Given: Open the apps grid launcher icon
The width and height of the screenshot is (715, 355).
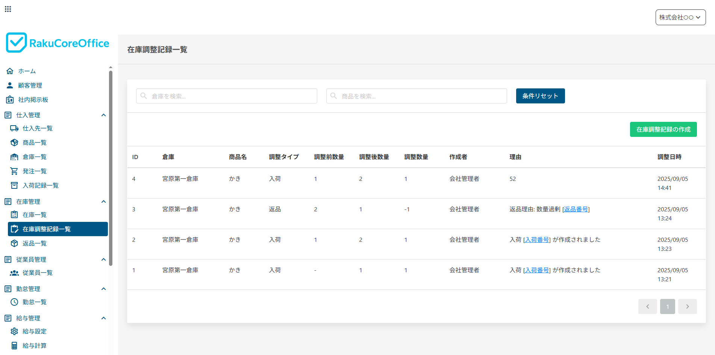Looking at the screenshot, I should (8, 9).
